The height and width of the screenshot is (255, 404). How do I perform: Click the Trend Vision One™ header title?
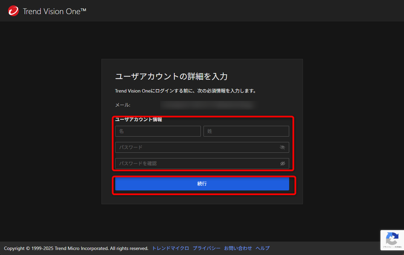(x=54, y=11)
